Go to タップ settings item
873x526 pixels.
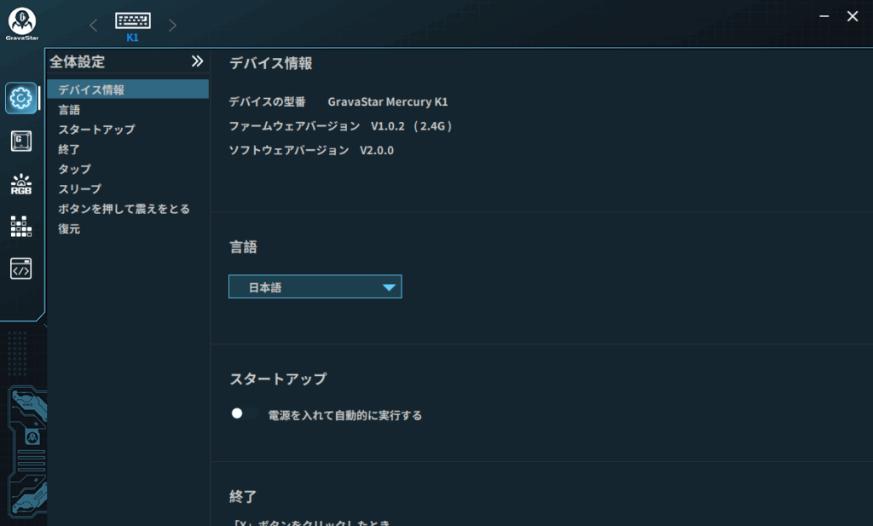click(74, 169)
